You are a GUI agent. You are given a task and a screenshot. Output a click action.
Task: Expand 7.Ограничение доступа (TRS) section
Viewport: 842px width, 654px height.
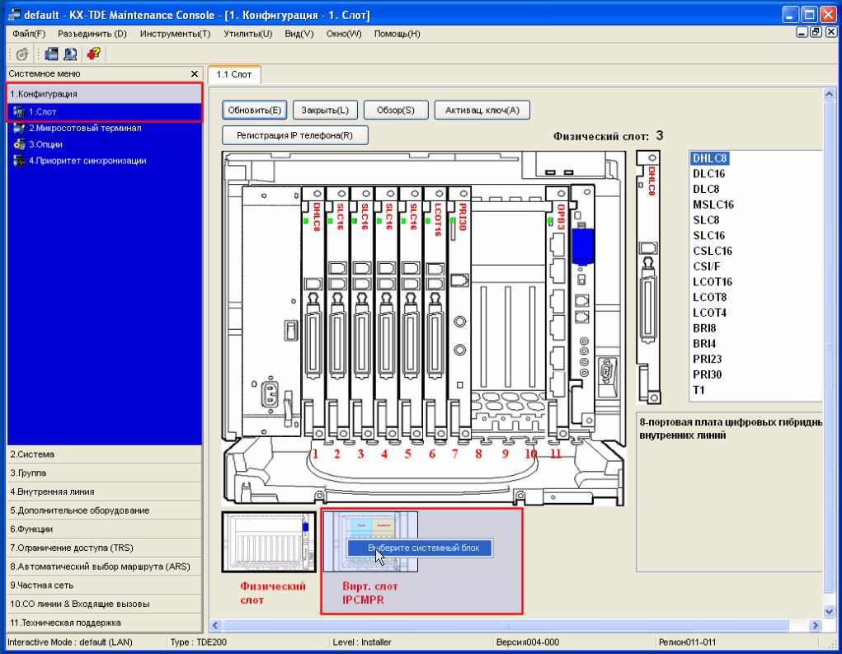click(x=105, y=548)
